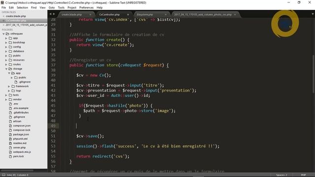Close the 2017_04_15 migration in Open Files
Screen dimensions: 315x177
[x=3, y=25]
